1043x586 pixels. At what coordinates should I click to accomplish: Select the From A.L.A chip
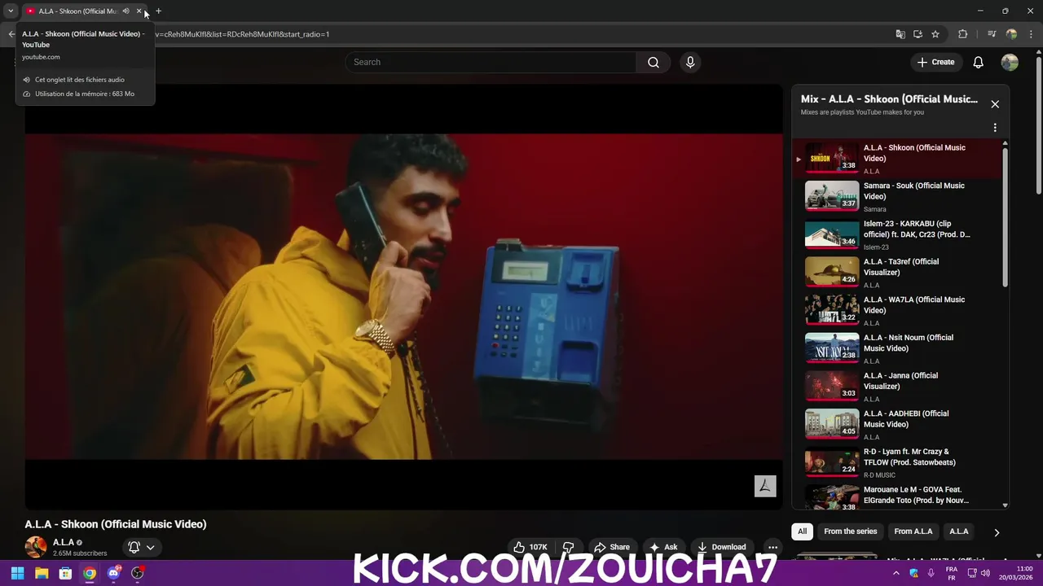(913, 531)
